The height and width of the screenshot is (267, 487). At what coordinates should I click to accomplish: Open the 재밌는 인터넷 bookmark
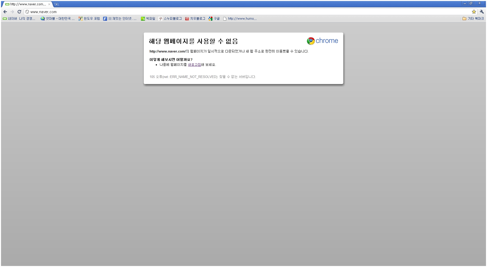120,18
